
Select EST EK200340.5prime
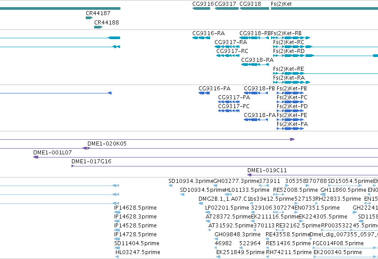coord(345,257)
